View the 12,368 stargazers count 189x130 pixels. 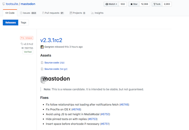(x=145, y=4)
